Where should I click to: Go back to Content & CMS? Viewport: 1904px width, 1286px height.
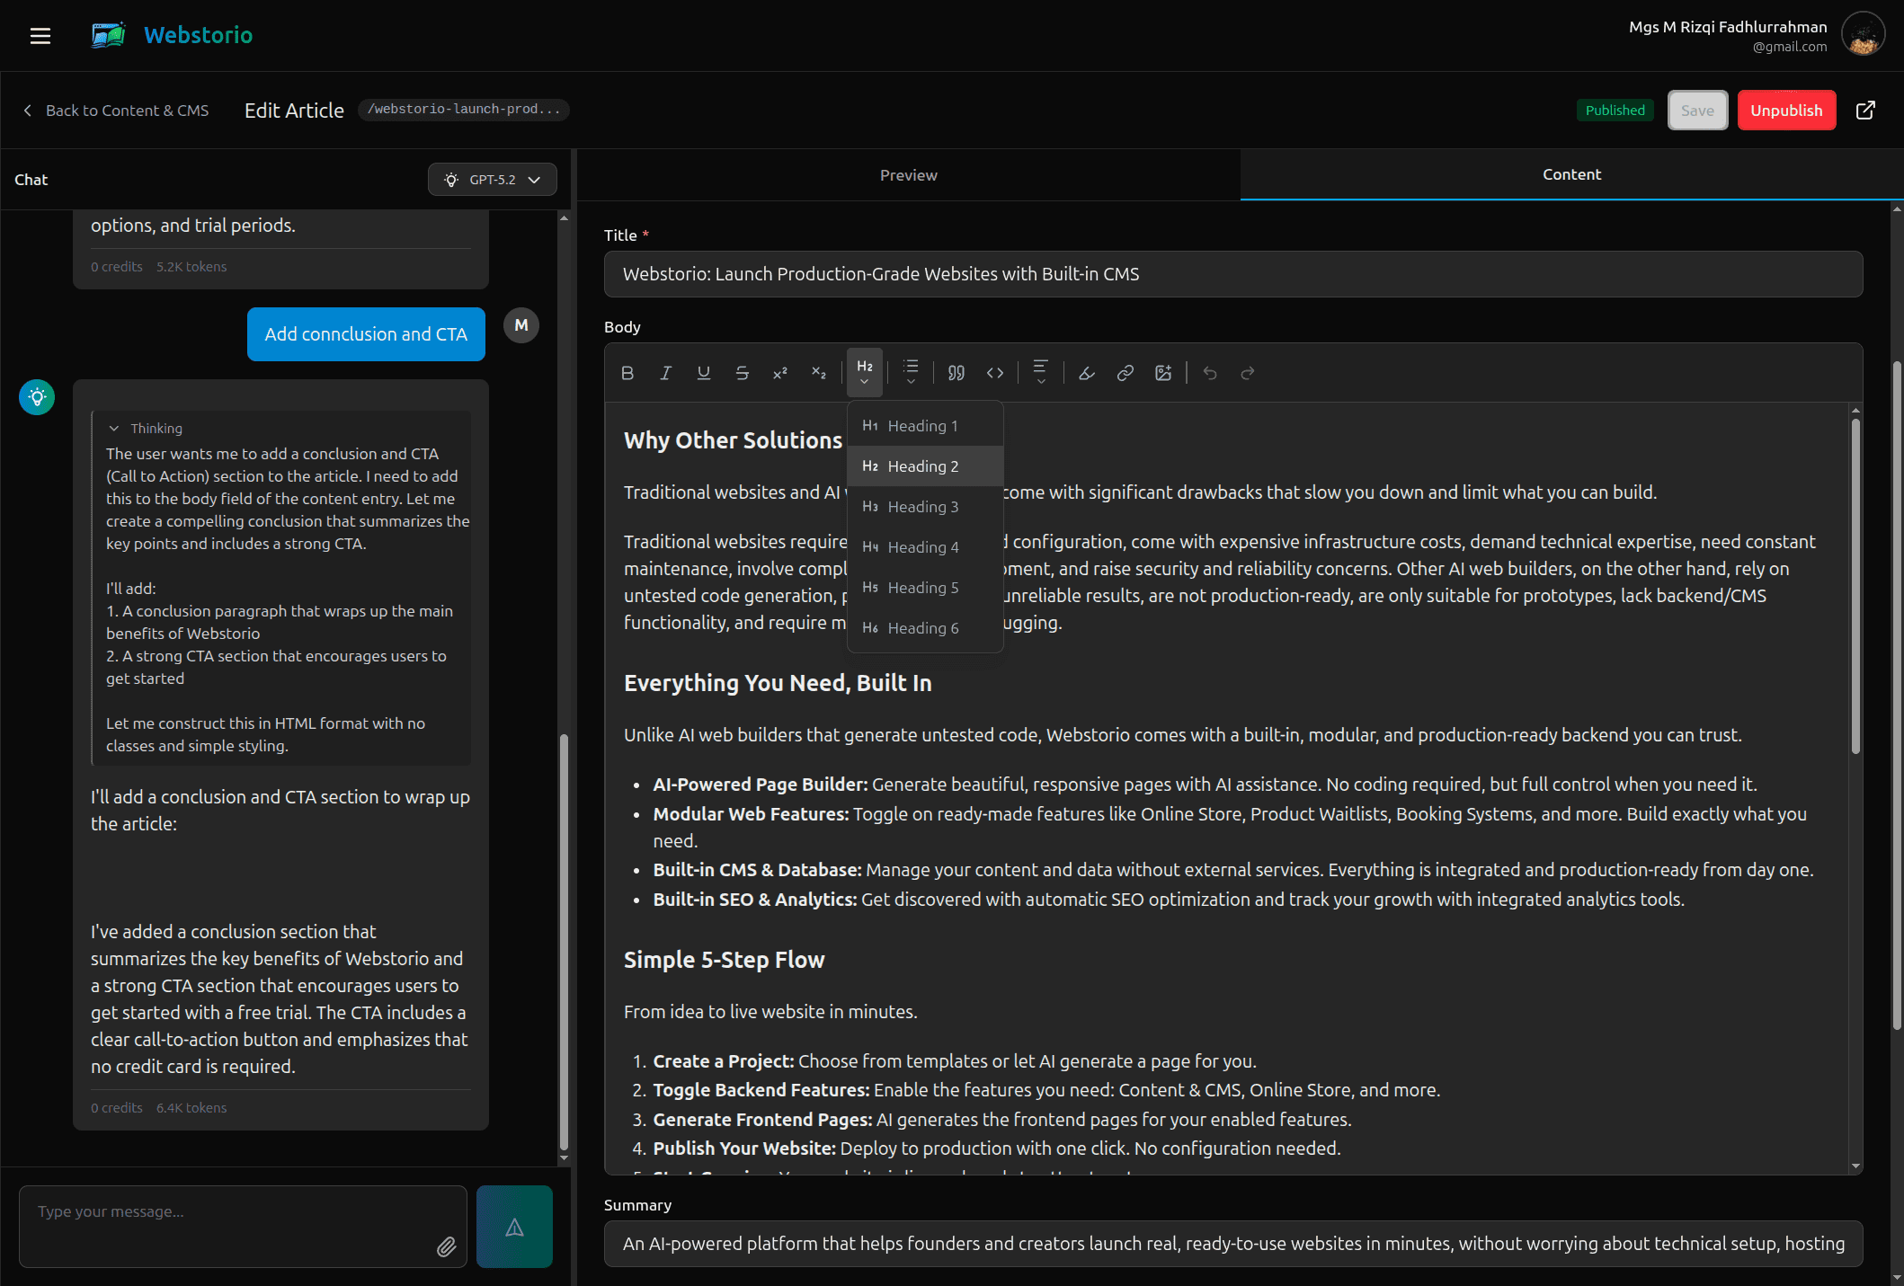click(116, 111)
